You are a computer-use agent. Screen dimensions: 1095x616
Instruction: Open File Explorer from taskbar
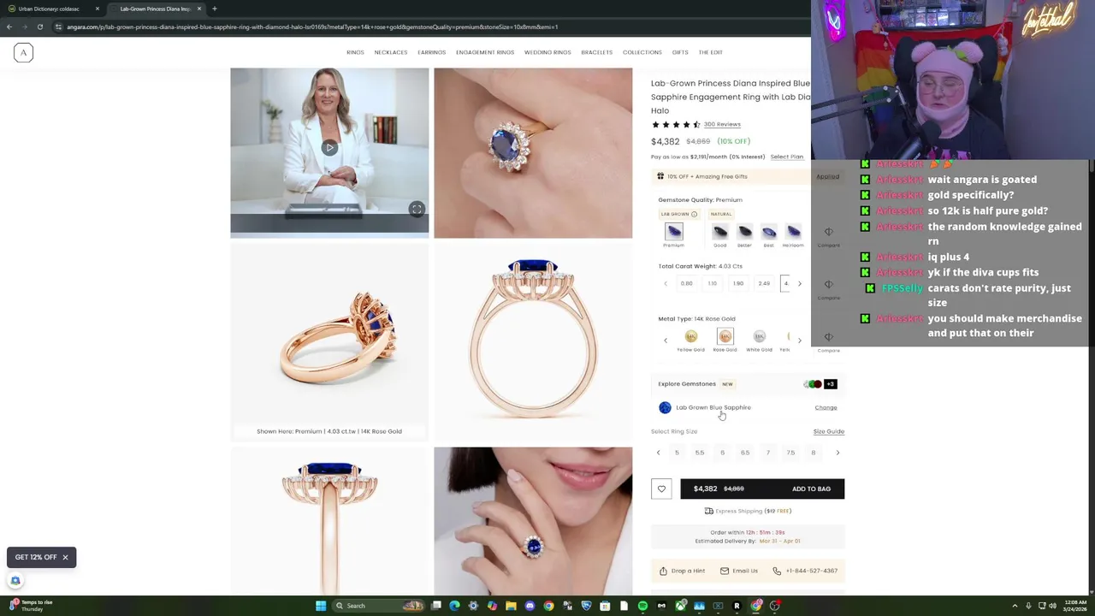[511, 606]
